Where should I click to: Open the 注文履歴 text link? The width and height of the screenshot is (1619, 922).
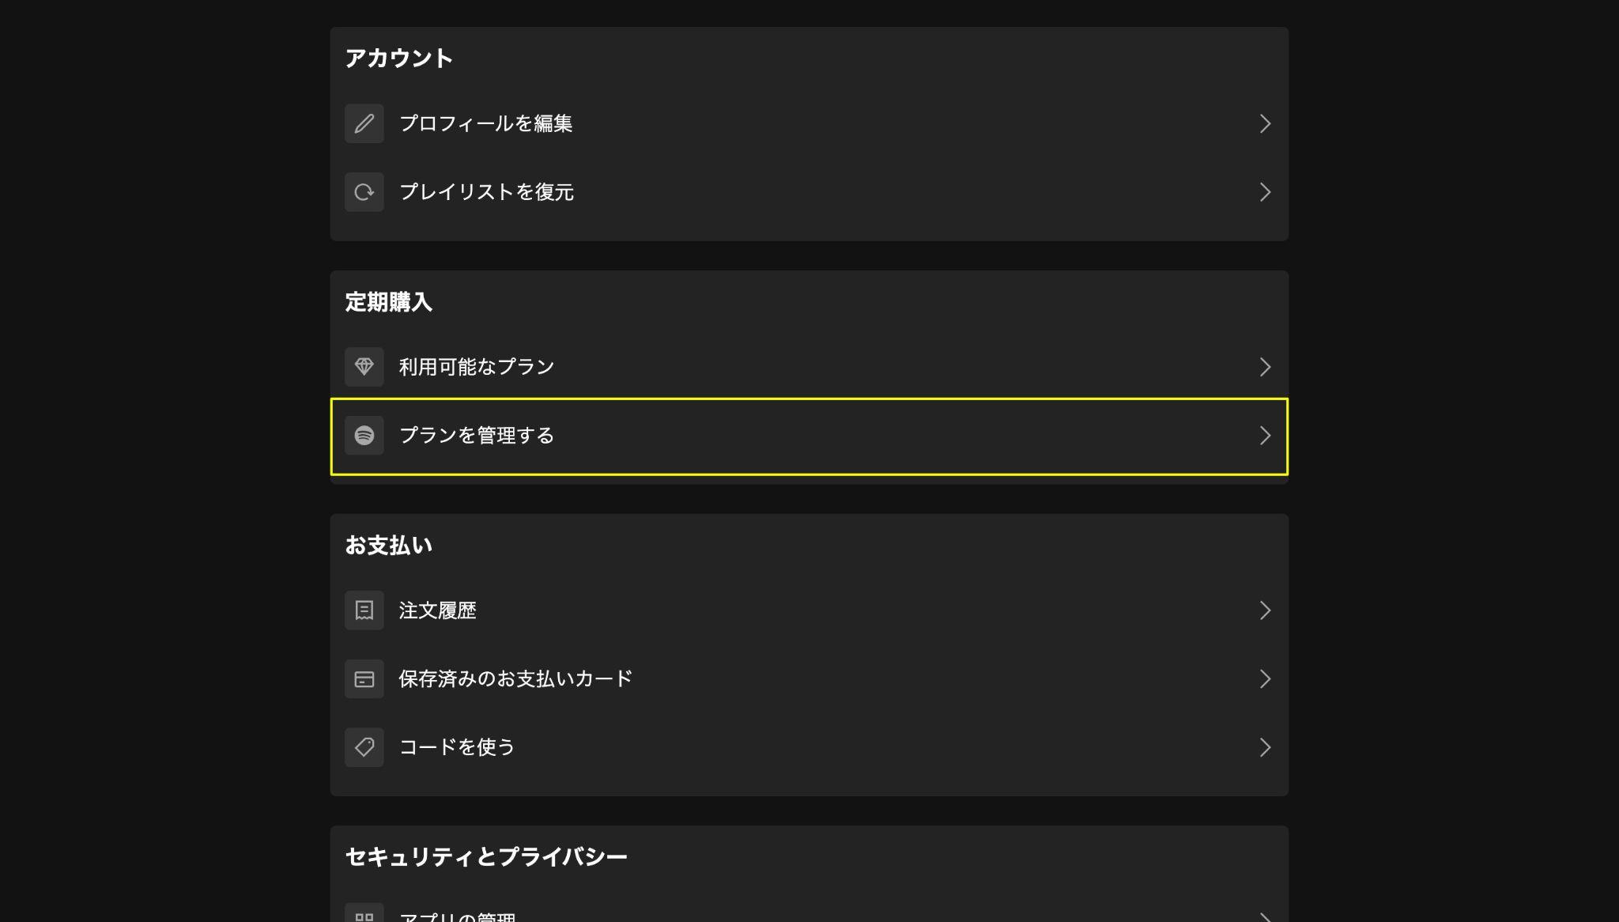[x=437, y=610]
